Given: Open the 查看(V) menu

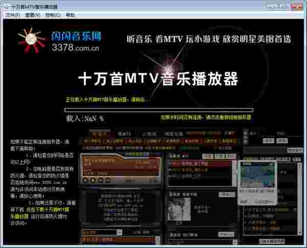Looking at the screenshot, I should 33,15.
